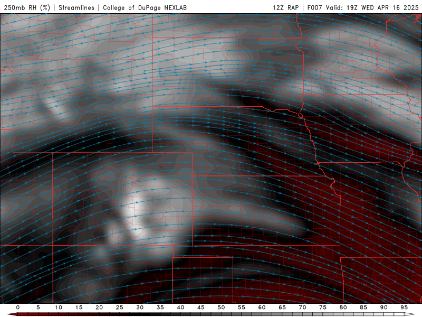Screen dimensions: 422x317
Task: Click the colorbar label "30"
Action: [140, 307]
